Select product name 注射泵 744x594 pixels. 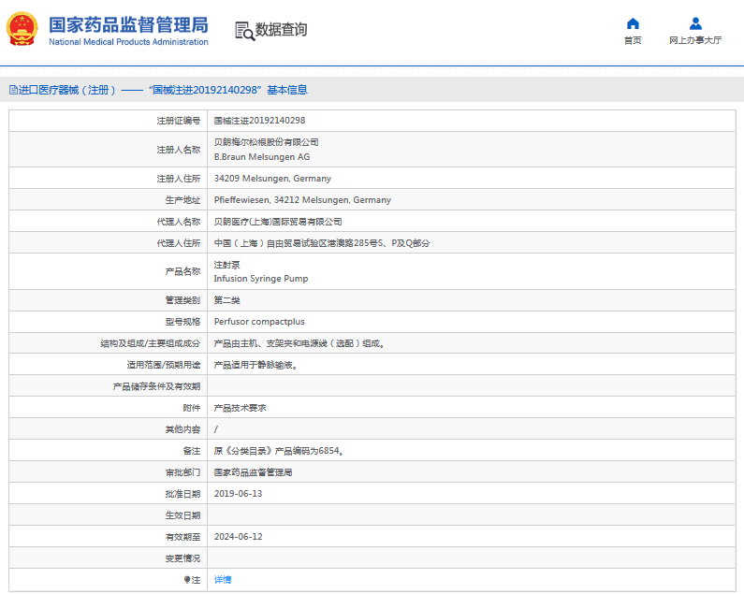(226, 265)
